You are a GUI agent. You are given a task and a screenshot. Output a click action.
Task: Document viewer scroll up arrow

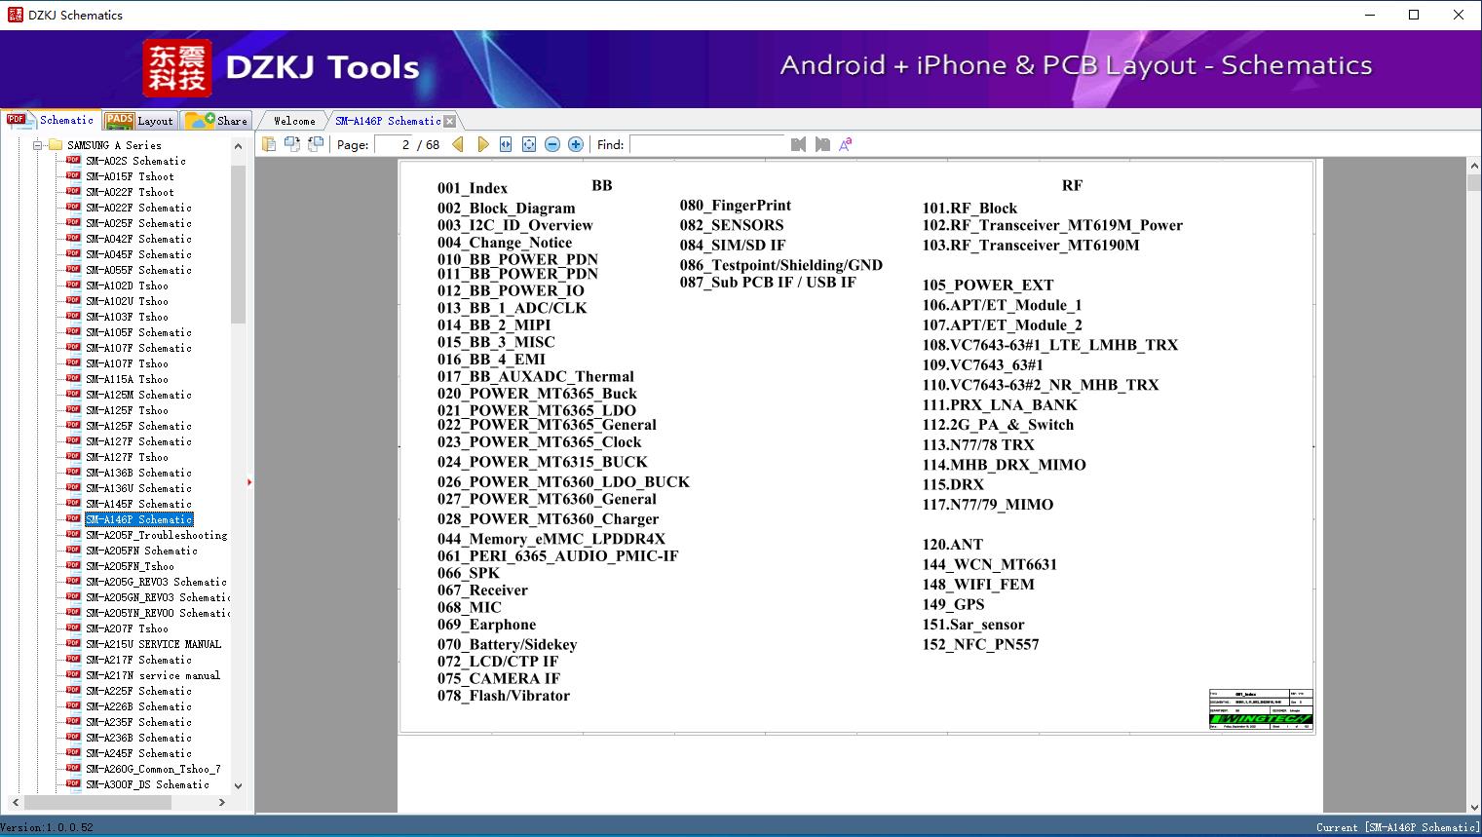(x=1474, y=167)
